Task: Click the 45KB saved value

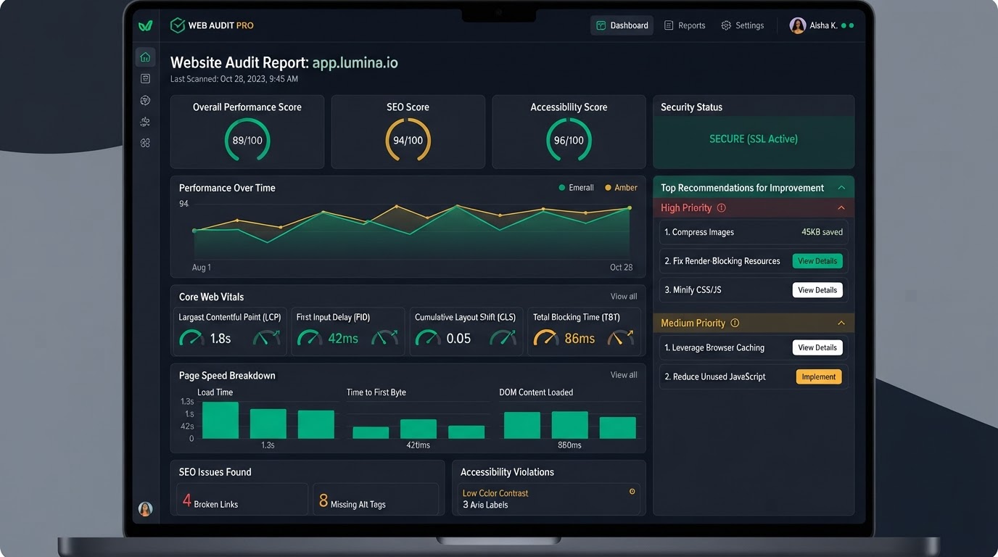Action: 822,232
